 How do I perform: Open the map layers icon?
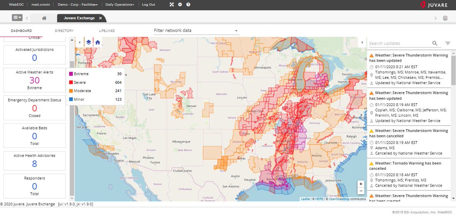[89, 42]
